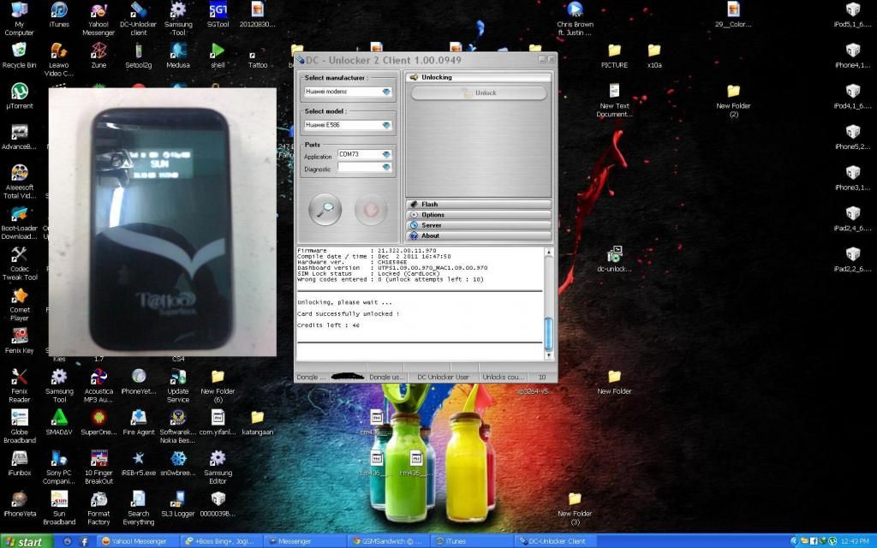Viewport: 877px width, 548px height.
Task: Click Facebook quick launch icon in taskbar
Action: (85, 541)
